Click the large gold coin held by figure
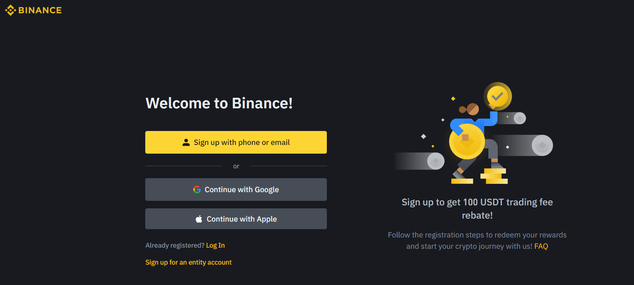Viewport: 634px width, 285px height. 466,142
